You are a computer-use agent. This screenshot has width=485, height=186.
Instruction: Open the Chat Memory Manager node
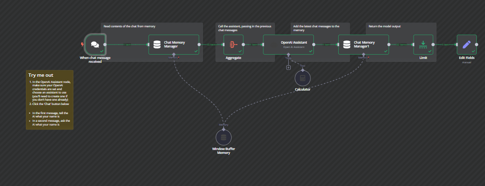click(x=174, y=45)
